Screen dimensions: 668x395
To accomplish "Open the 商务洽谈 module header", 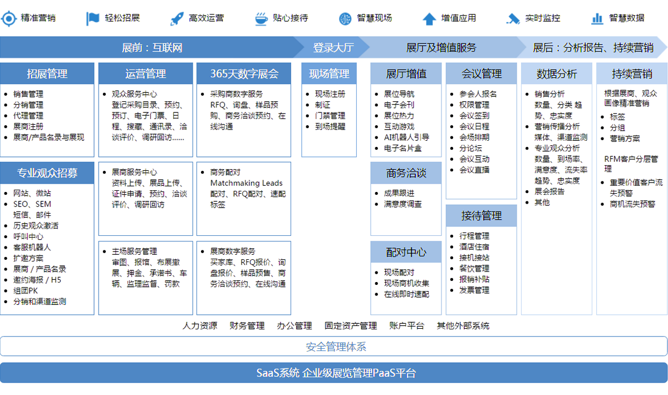I will [x=406, y=172].
